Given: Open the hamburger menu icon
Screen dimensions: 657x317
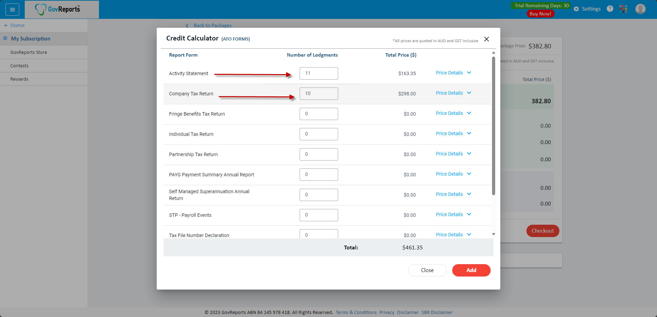Looking at the screenshot, I should (x=12, y=10).
